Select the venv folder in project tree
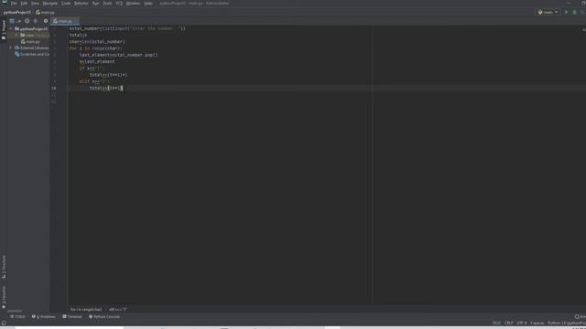Viewport: 586px width, 329px height. tap(30, 35)
